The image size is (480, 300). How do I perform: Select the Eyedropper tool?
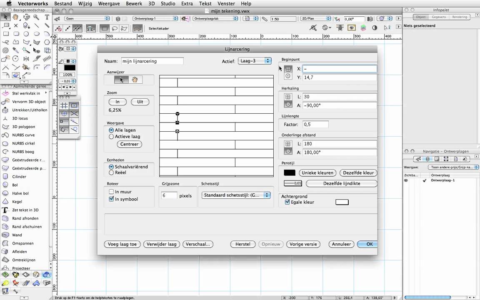coord(15,50)
